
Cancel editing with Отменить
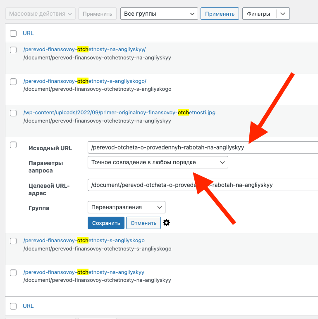143,223
